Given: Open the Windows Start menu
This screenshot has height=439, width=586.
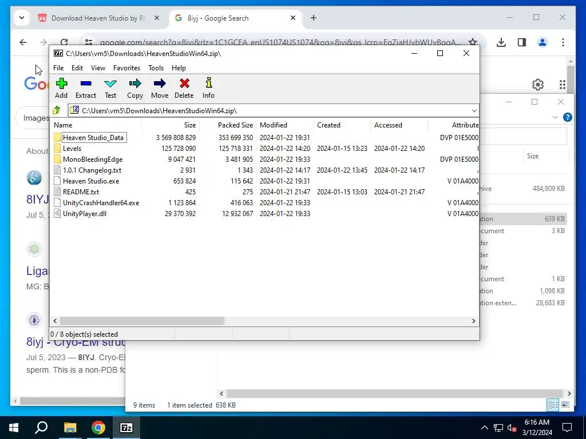Looking at the screenshot, I should pos(14,428).
